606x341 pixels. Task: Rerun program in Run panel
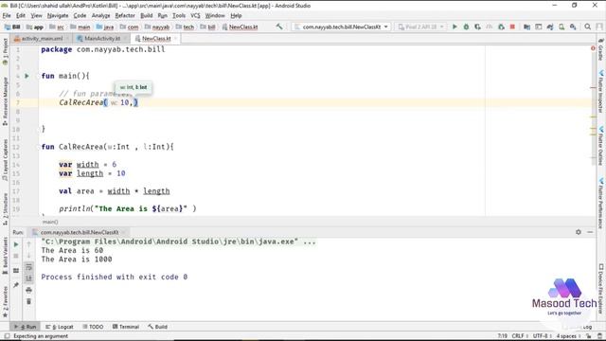pyautogui.click(x=16, y=244)
